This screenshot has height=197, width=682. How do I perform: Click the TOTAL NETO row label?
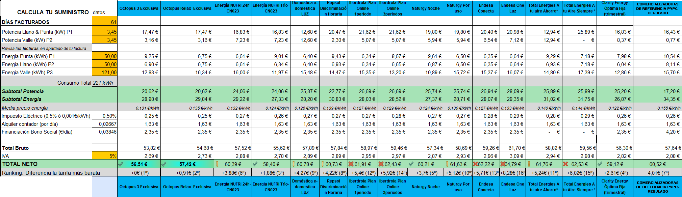pos(20,164)
